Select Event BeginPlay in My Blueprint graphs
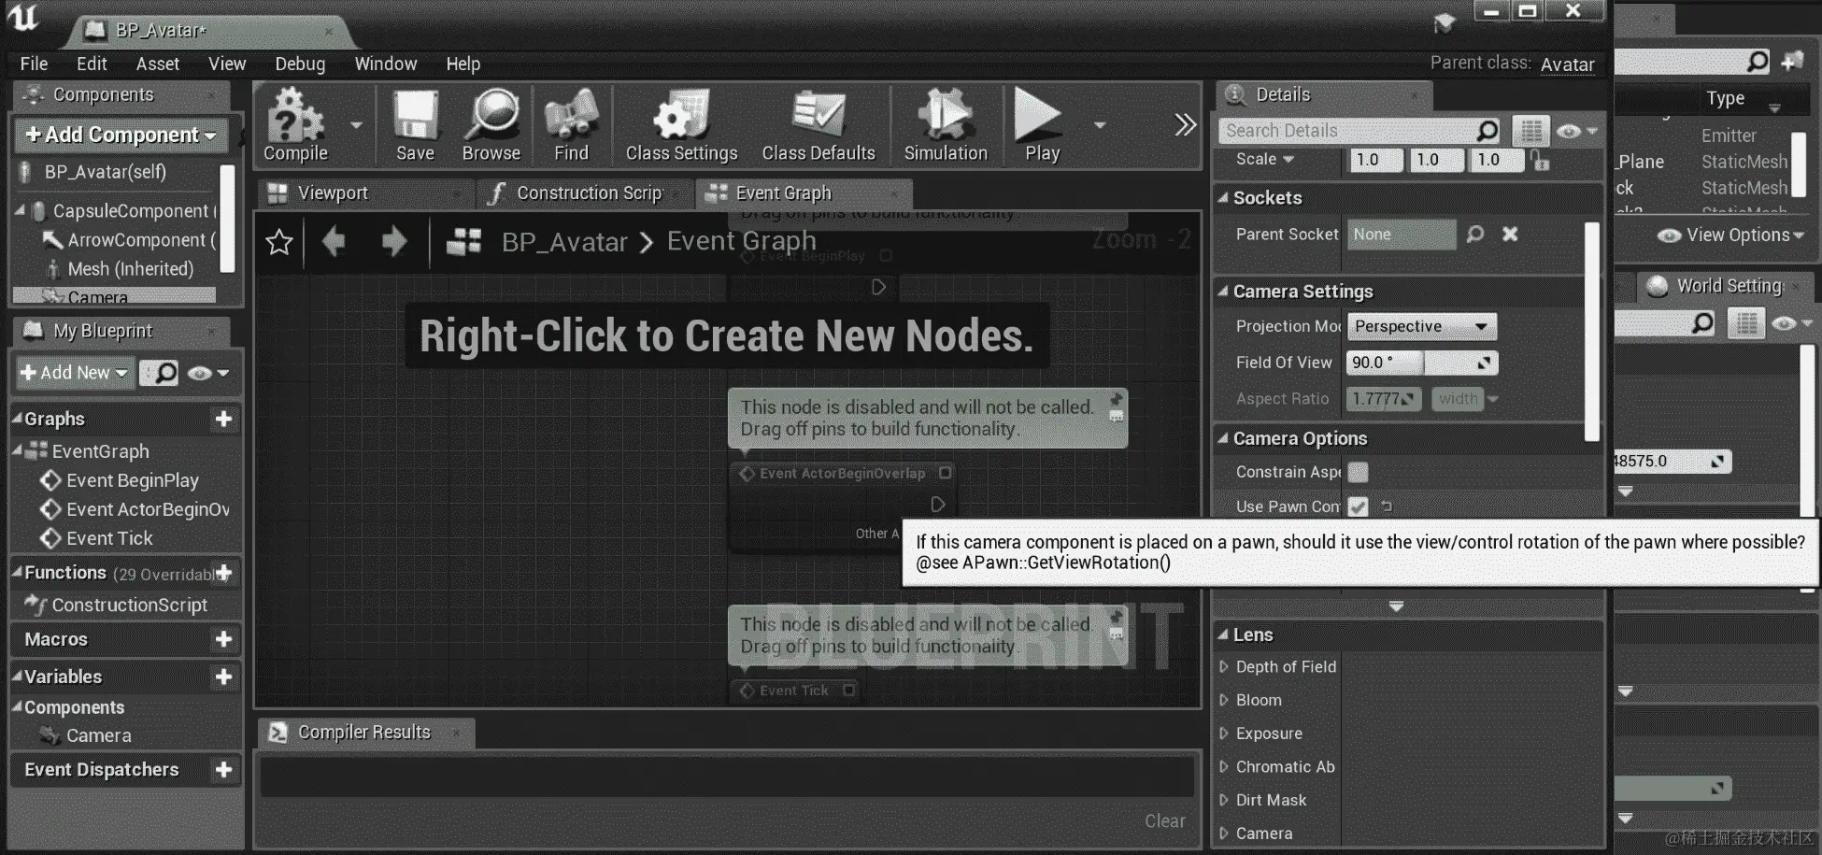Screen dimensions: 1822x855 pos(132,480)
